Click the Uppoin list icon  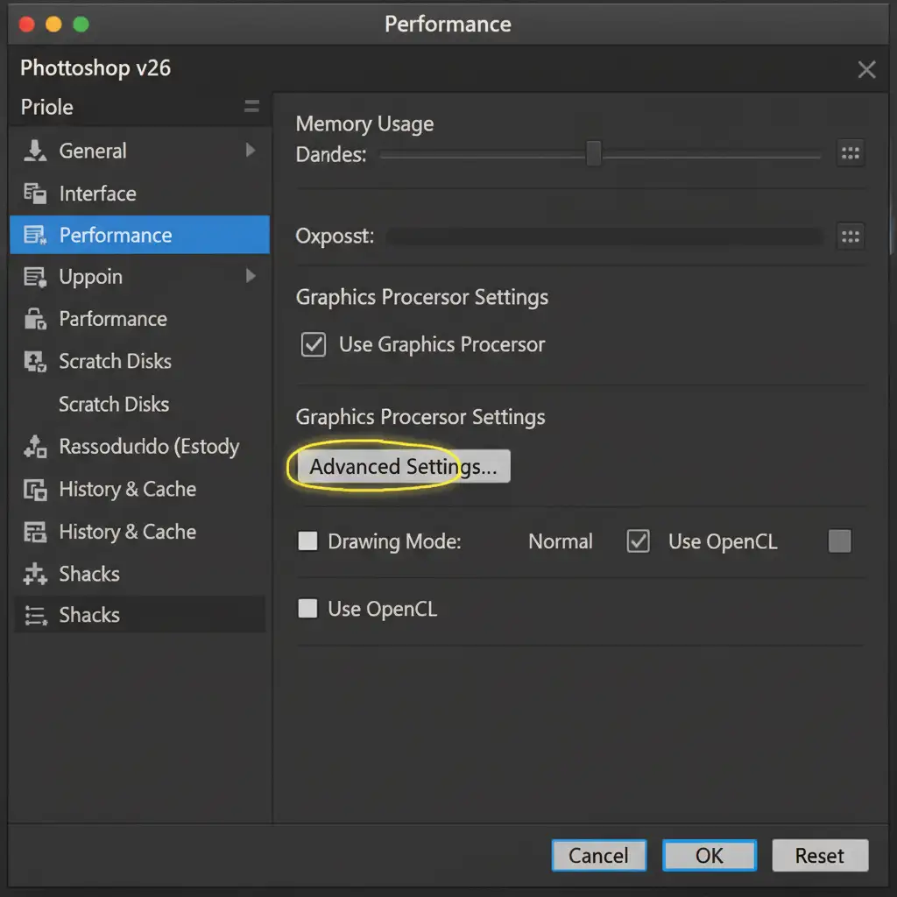35,278
